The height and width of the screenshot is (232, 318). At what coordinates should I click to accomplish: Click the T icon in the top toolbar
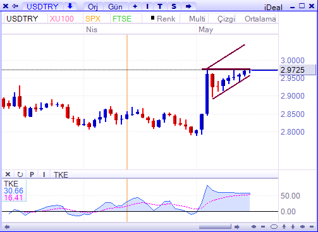click(160, 6)
